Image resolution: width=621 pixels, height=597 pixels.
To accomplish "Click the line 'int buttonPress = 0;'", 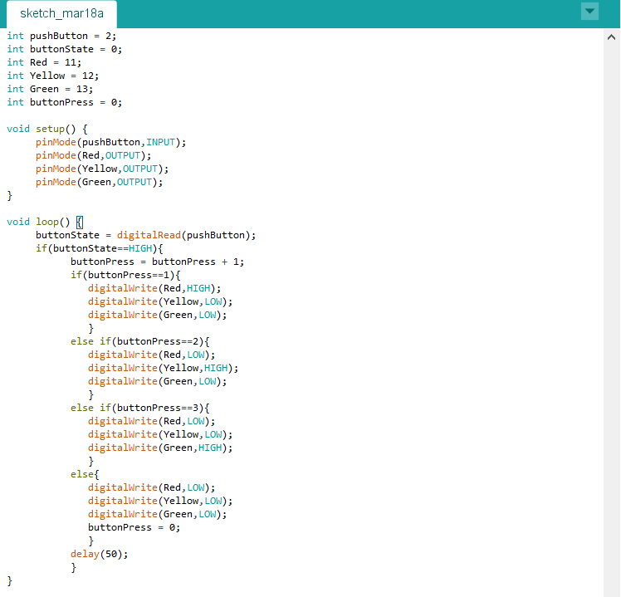I will [64, 102].
